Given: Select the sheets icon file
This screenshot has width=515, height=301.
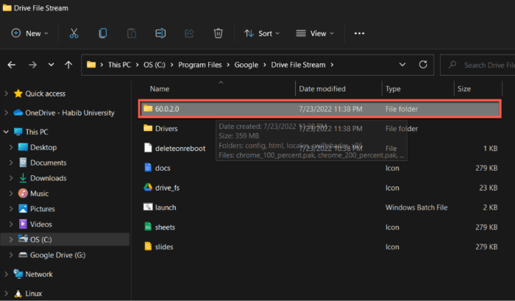Looking at the screenshot, I should [x=148, y=227].
